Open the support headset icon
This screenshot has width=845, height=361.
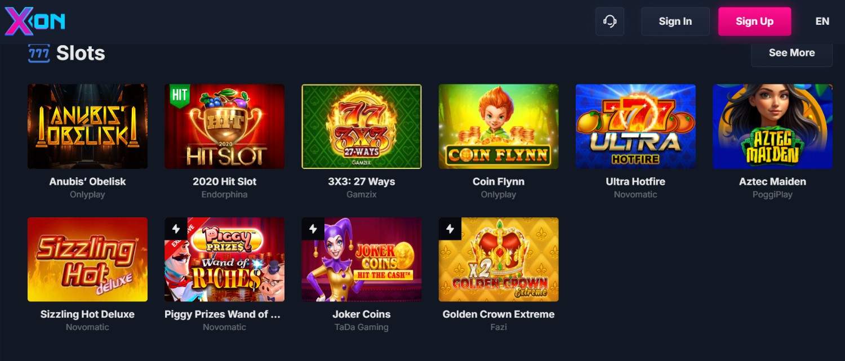tap(610, 21)
